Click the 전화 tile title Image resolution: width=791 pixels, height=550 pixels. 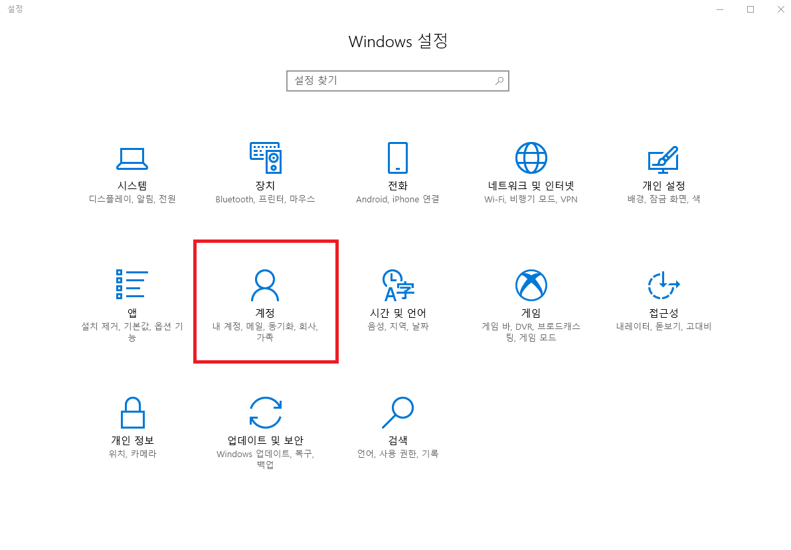click(398, 186)
